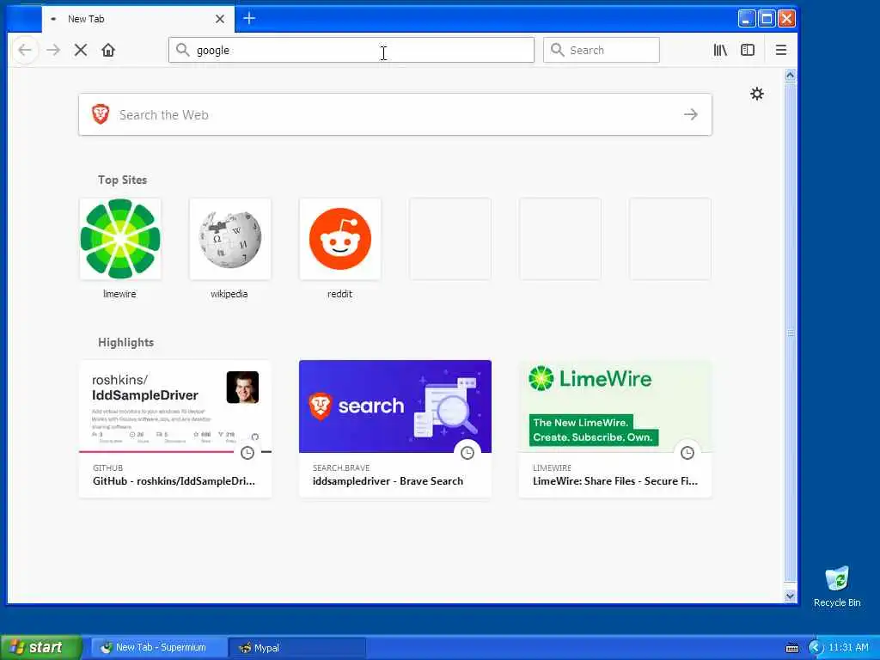Viewport: 880px width, 660px height.
Task: Open the LimeWire Share Files highlight card
Action: click(x=615, y=429)
